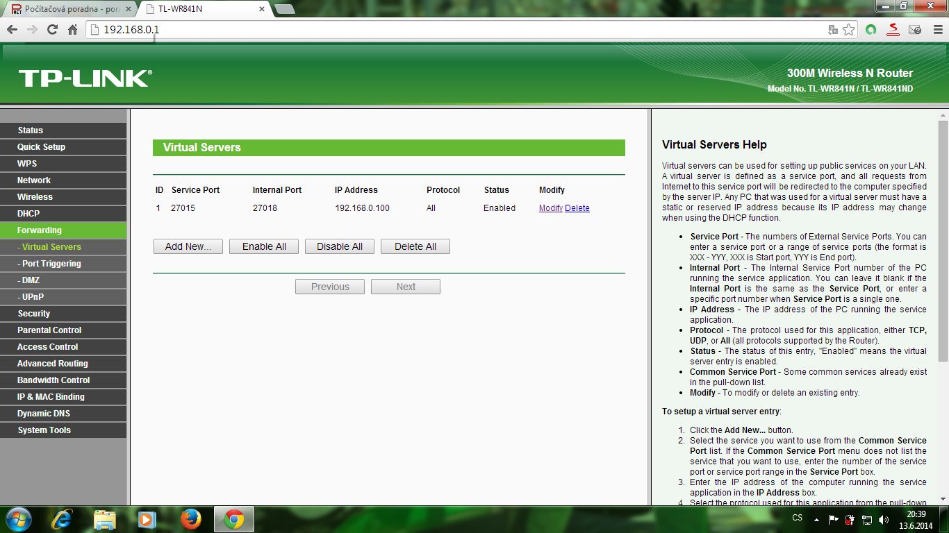Open a new browser tab
Image resolution: width=949 pixels, height=533 pixels.
[284, 9]
